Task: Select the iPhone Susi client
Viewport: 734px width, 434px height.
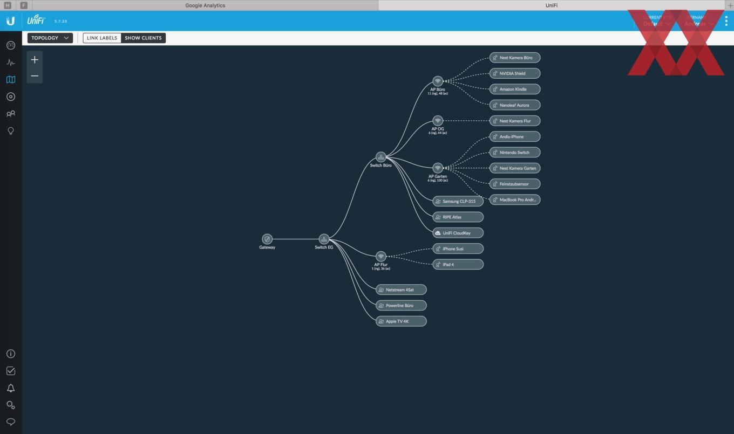Action: click(458, 249)
